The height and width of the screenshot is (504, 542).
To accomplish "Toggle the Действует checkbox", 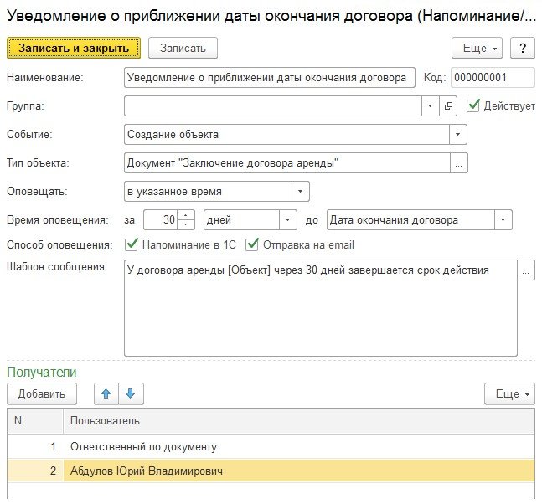I will pyautogui.click(x=473, y=105).
